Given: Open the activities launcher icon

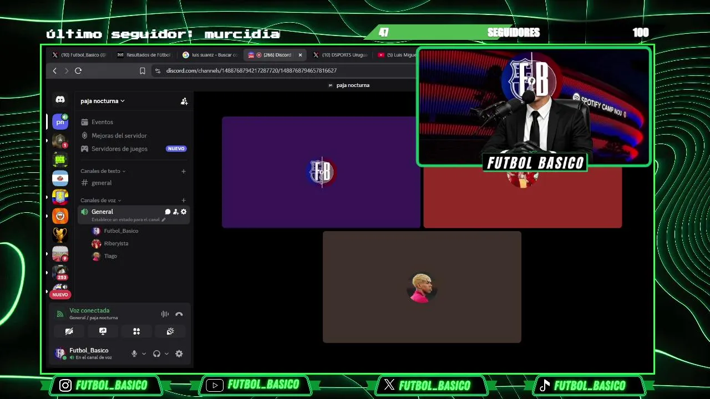Looking at the screenshot, I should (x=136, y=331).
